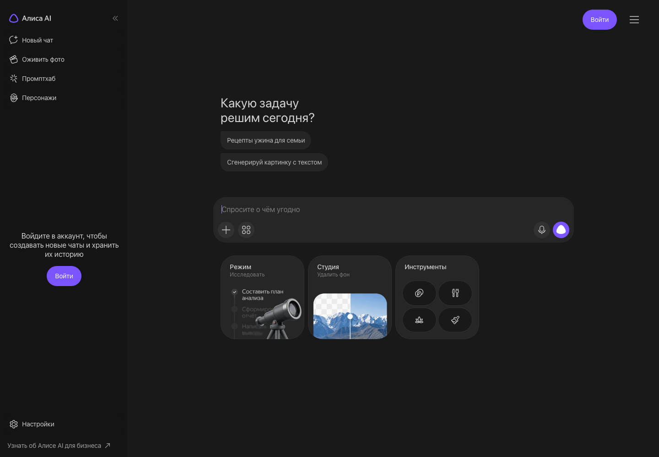Click the purple Войти button in sidebar
Screen dimensions: 659x457
coord(64,276)
